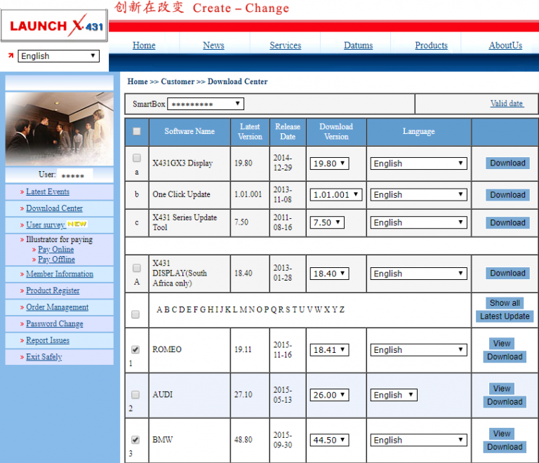Click the Download Center breadcrumb text
539x463 pixels.
tap(237, 81)
